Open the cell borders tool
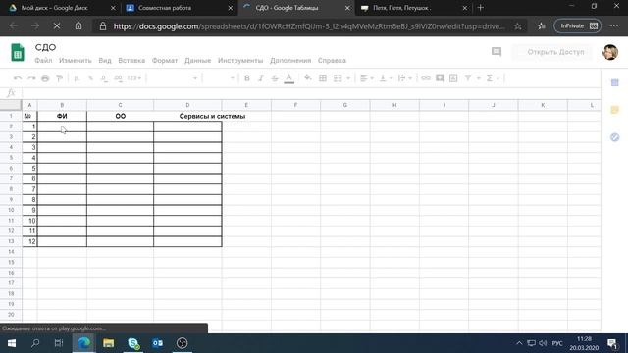This screenshot has height=353, width=628. click(323, 78)
